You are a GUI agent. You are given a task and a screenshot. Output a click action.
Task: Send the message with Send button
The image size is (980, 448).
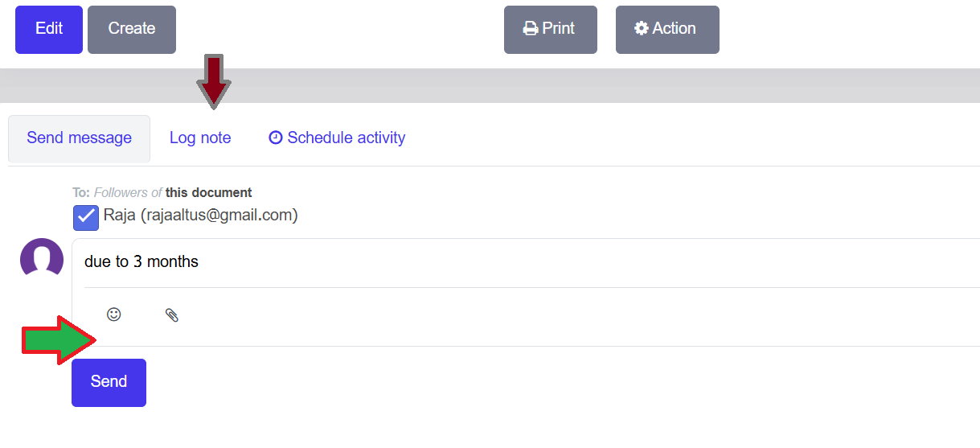point(109,382)
